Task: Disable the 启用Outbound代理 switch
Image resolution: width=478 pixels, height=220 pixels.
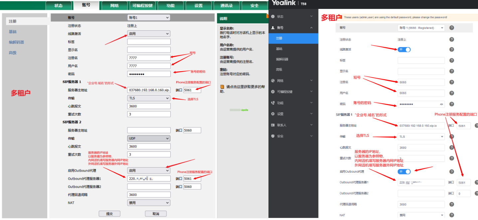Action: tap(404, 172)
